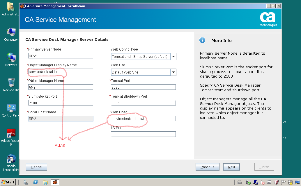301x186 pixels.
Task: Click the McAfee shield tray icon
Action: point(276,182)
